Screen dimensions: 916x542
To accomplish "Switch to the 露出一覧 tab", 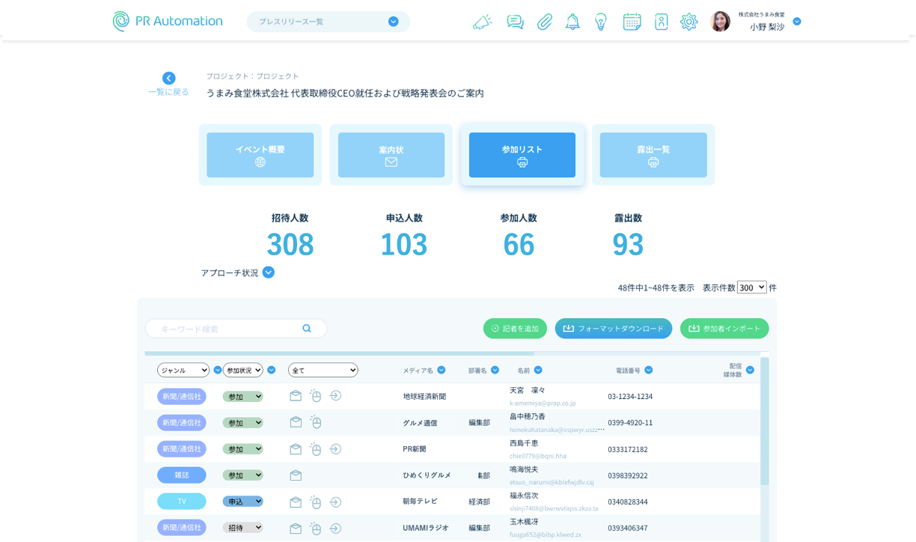I will (x=653, y=155).
